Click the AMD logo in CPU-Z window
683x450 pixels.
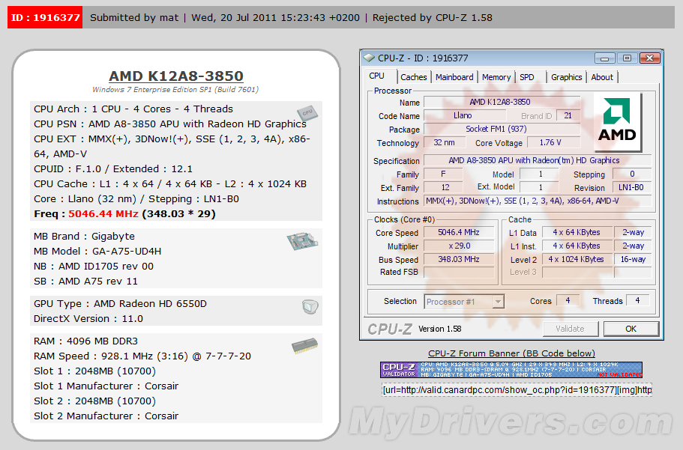(x=617, y=121)
